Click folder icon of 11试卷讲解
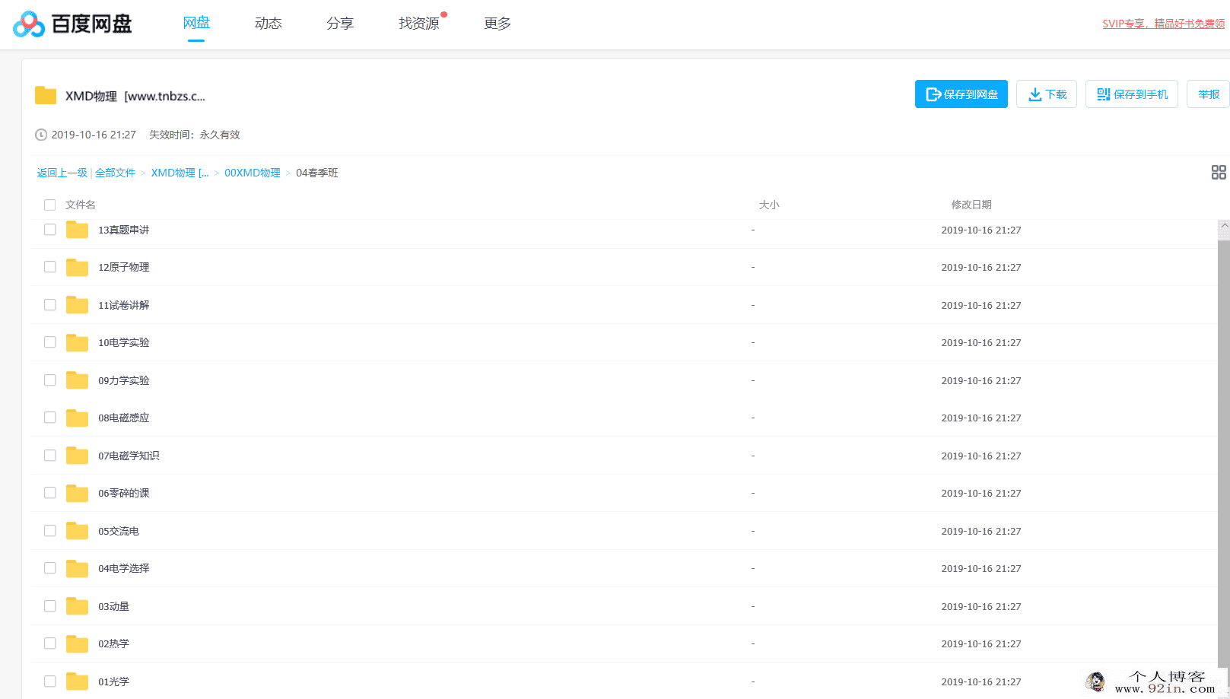This screenshot has width=1230, height=699. point(77,305)
